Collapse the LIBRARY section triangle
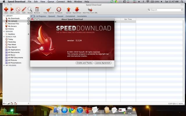This screenshot has width=186, height=116. pos(4,16)
